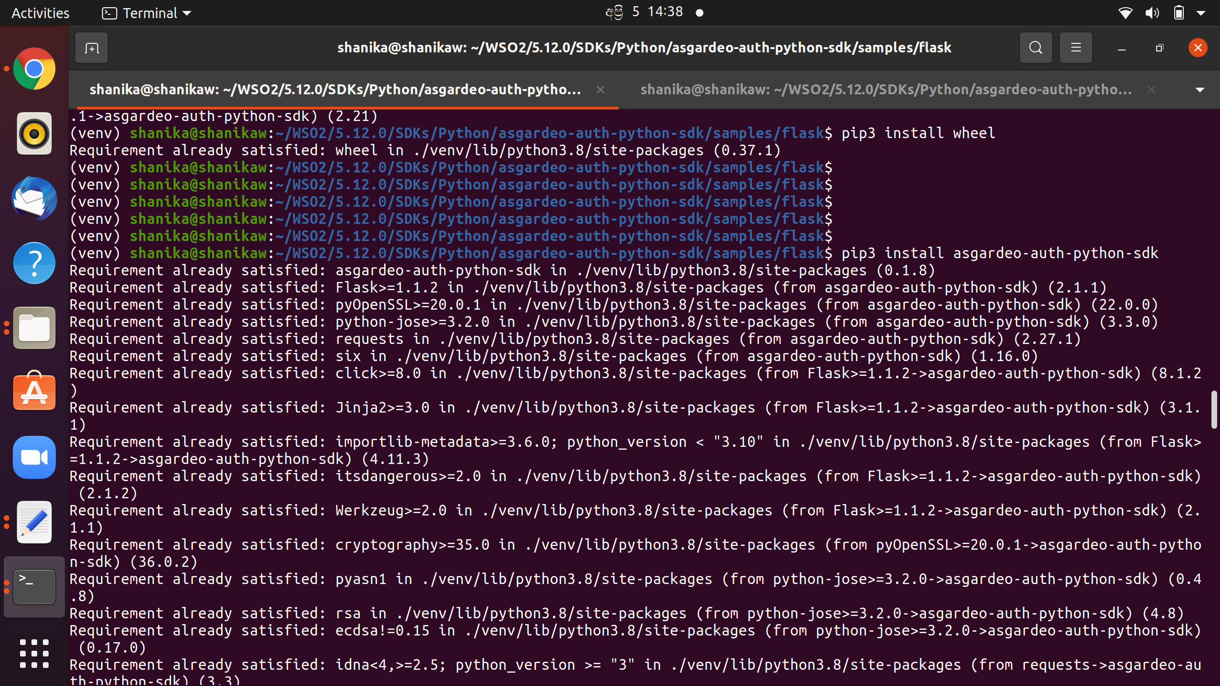Close the first terminal tab
The width and height of the screenshot is (1220, 686).
coord(600,90)
